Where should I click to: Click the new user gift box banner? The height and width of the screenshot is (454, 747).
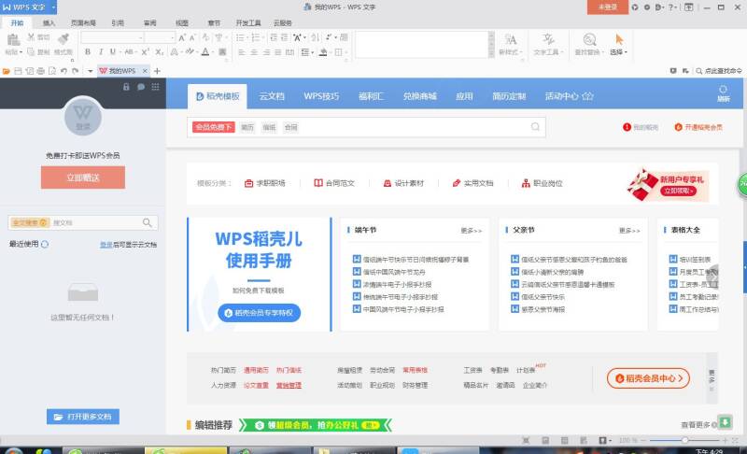pyautogui.click(x=668, y=185)
